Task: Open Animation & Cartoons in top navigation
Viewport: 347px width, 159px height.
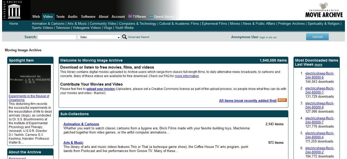Action: click(48, 23)
